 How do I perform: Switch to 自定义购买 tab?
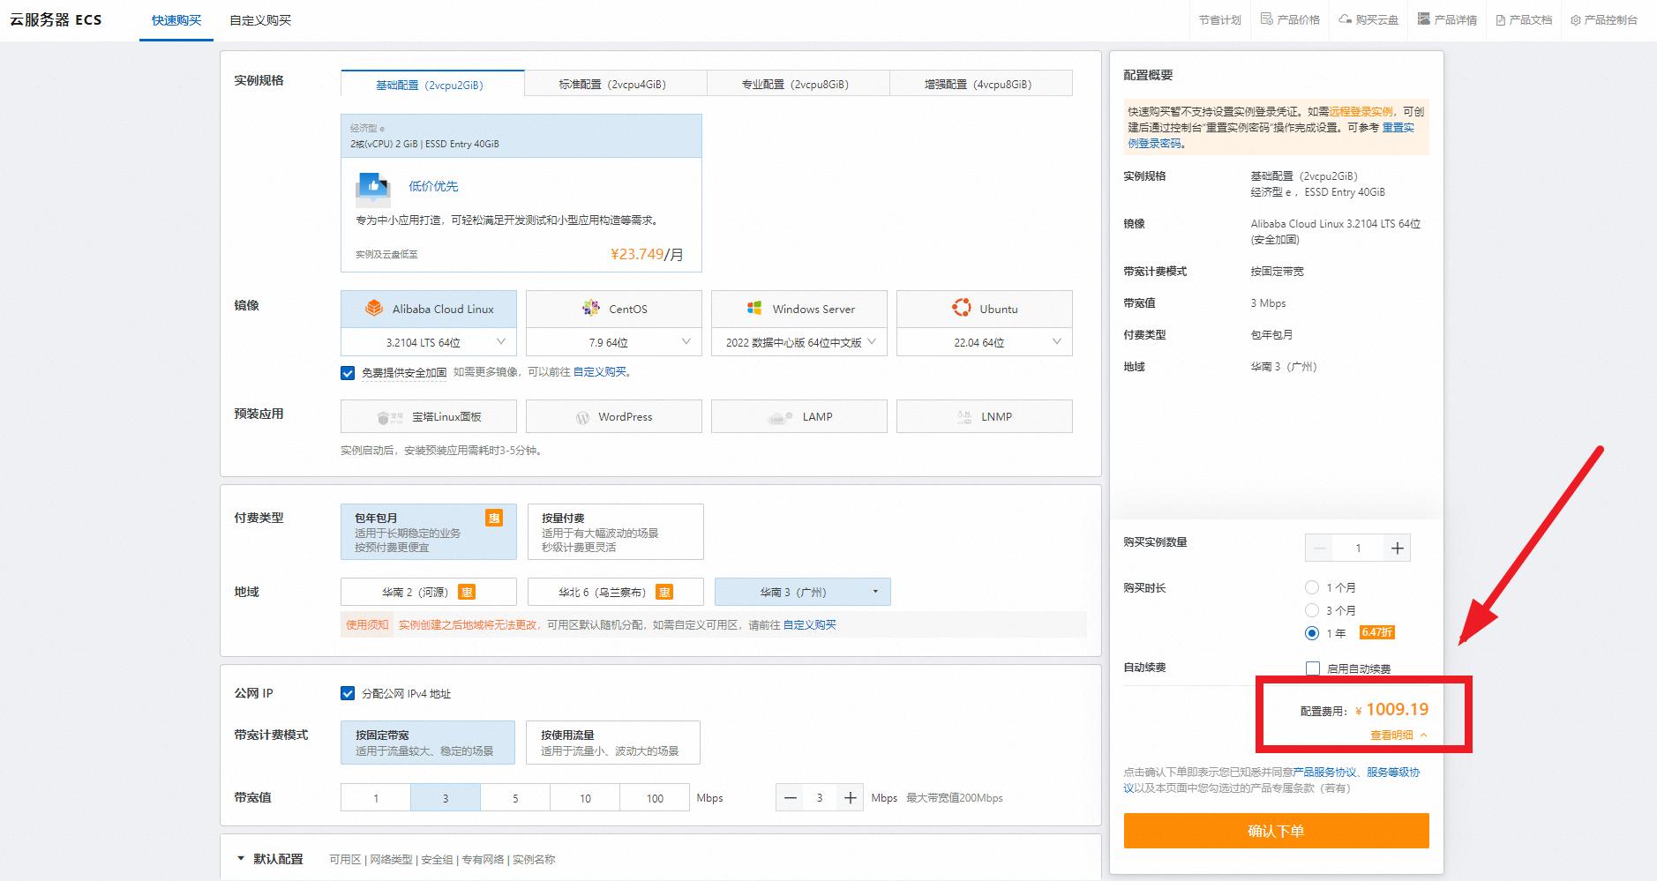click(260, 20)
